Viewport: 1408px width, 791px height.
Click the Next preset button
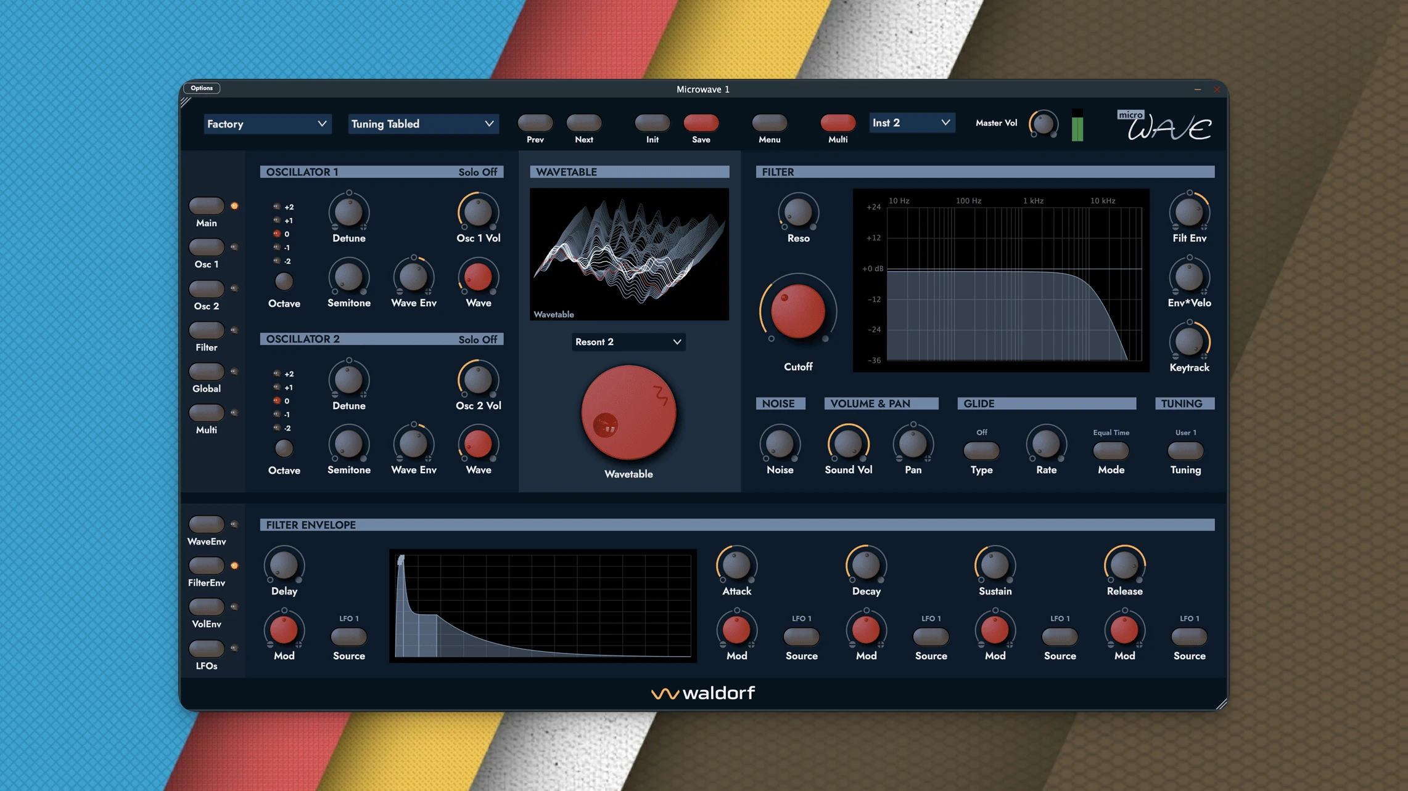(x=583, y=123)
